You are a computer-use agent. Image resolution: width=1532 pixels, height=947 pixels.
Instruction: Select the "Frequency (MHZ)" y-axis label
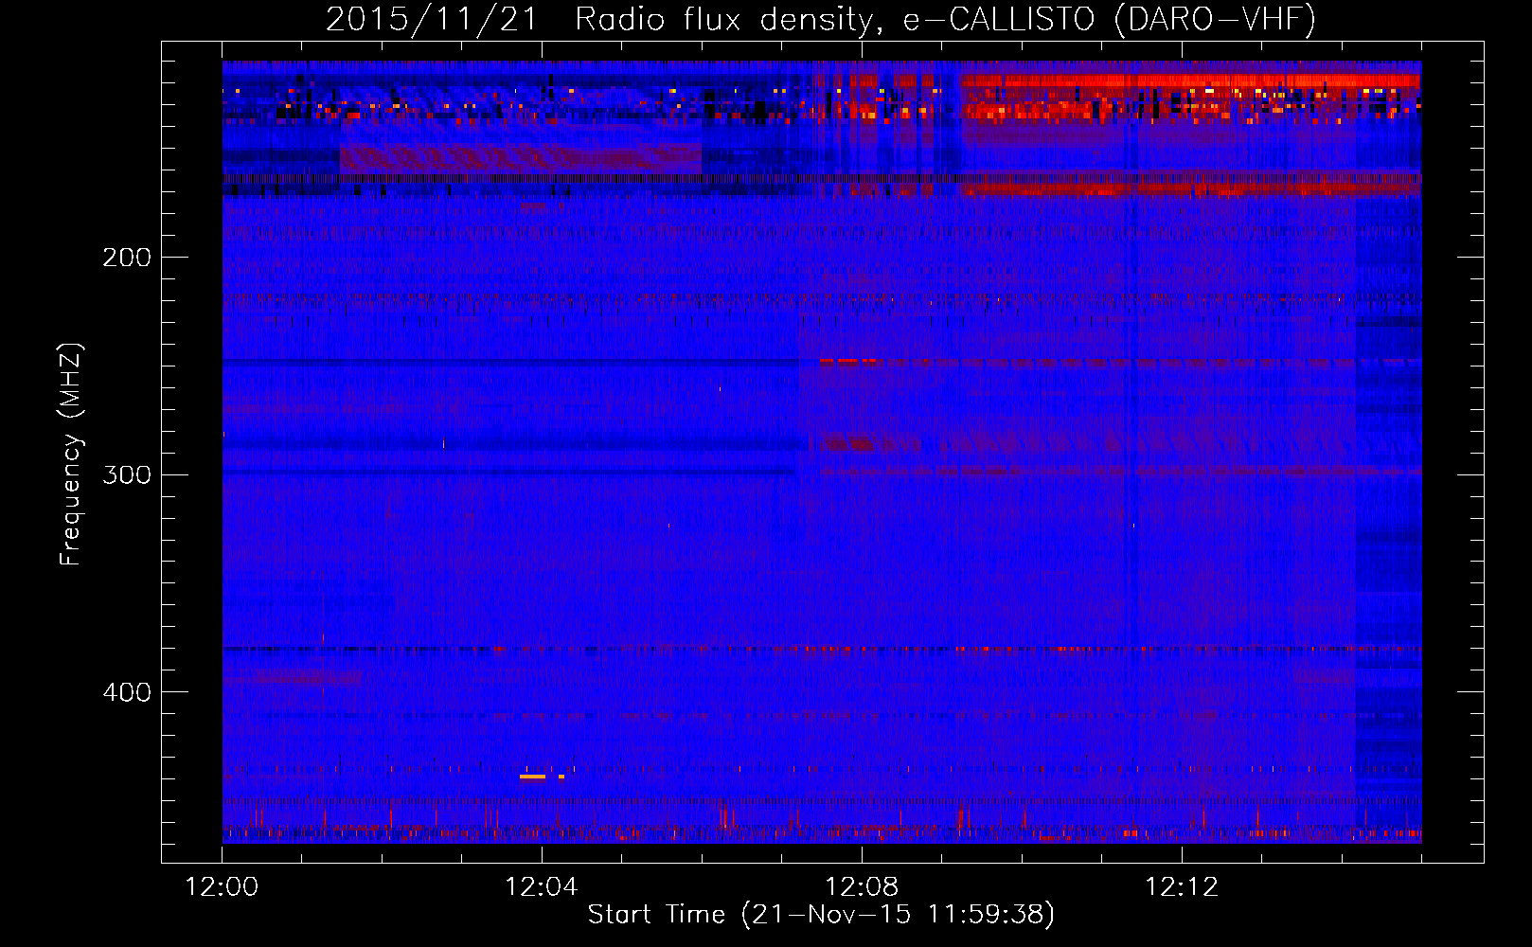pos(71,454)
